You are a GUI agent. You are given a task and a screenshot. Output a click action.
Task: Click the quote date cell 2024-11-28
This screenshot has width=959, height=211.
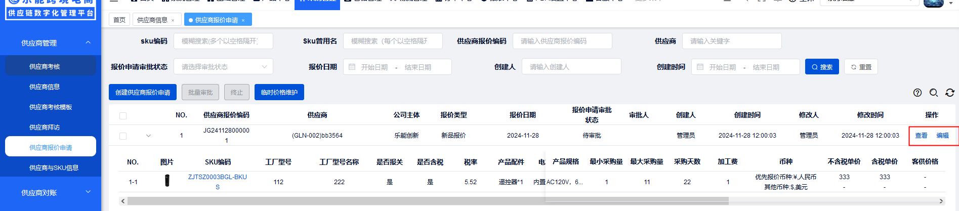click(x=523, y=136)
